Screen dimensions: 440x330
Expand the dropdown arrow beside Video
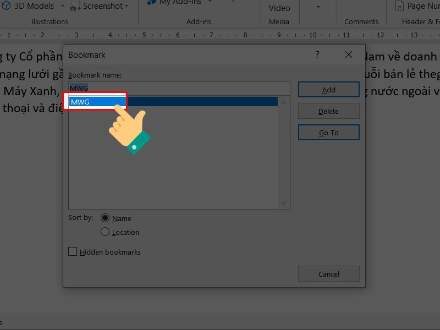tap(318, 7)
